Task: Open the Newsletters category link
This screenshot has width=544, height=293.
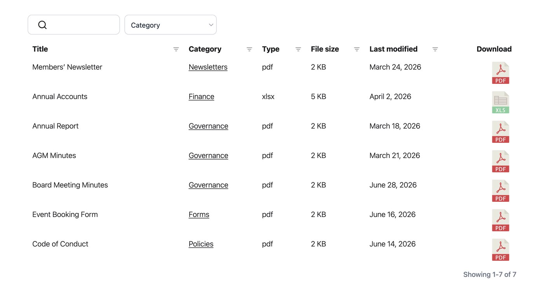Action: click(x=208, y=67)
